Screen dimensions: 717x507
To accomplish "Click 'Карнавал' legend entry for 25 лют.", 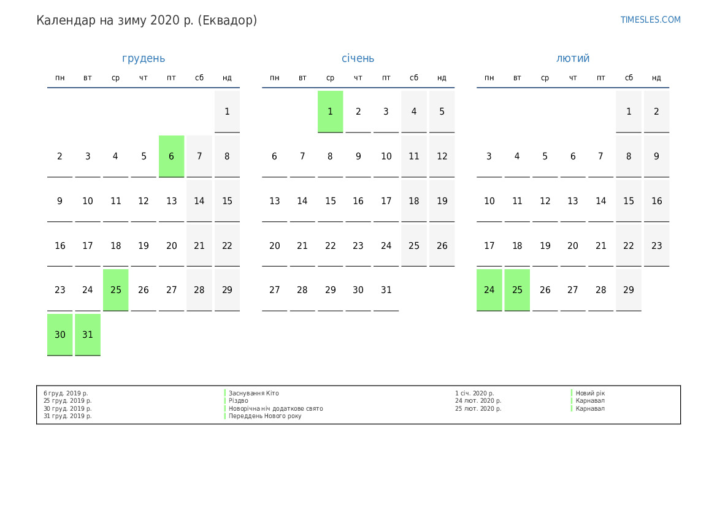I will [590, 408].
